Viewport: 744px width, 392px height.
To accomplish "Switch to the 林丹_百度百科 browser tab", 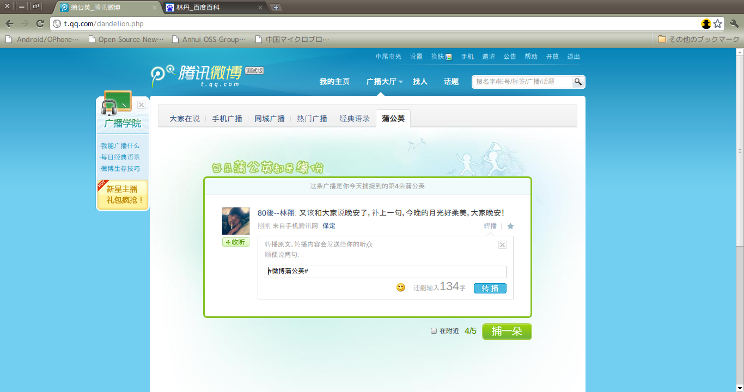I will tap(214, 8).
